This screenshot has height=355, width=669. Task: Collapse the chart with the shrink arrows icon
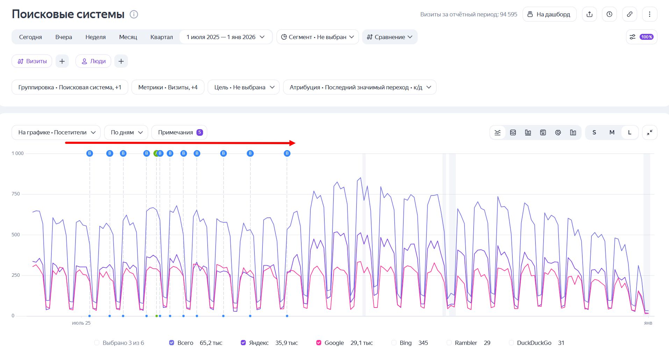649,133
